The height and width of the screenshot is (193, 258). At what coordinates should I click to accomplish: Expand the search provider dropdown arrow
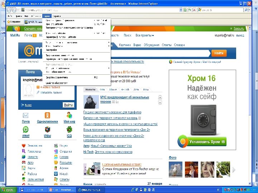tap(249, 10)
